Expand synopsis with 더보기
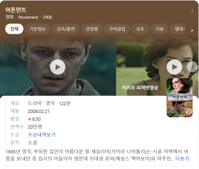The width and height of the screenshot is (199, 169). click(x=182, y=158)
